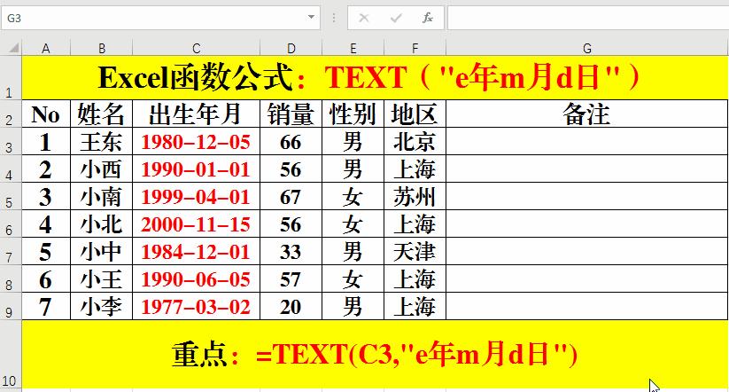Click the sales cell '57'
Screen dimensions: 729x392
coord(291,278)
